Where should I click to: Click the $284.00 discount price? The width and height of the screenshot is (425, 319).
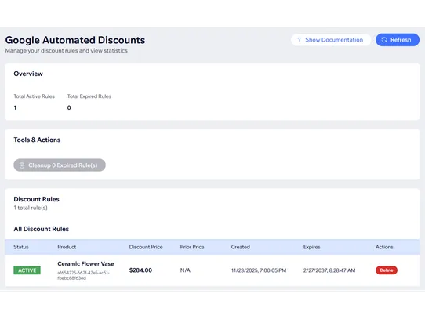click(x=140, y=270)
